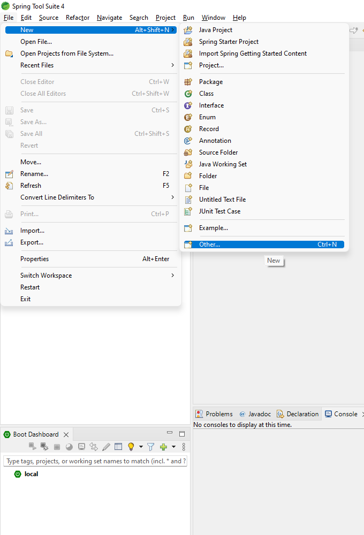Close the Boot Dashboard tab
This screenshot has width=364, height=535.
click(x=66, y=434)
